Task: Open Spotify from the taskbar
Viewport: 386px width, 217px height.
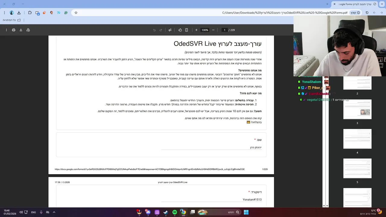Action: pyautogui.click(x=175, y=212)
